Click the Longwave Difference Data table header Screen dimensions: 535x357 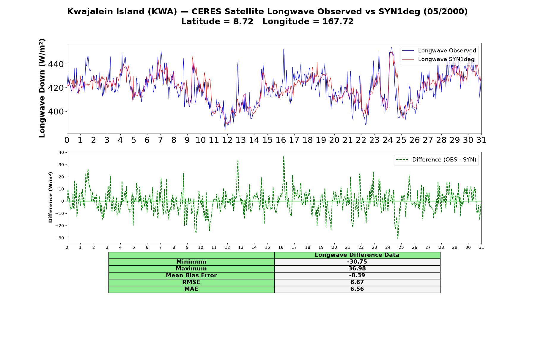[357, 255]
